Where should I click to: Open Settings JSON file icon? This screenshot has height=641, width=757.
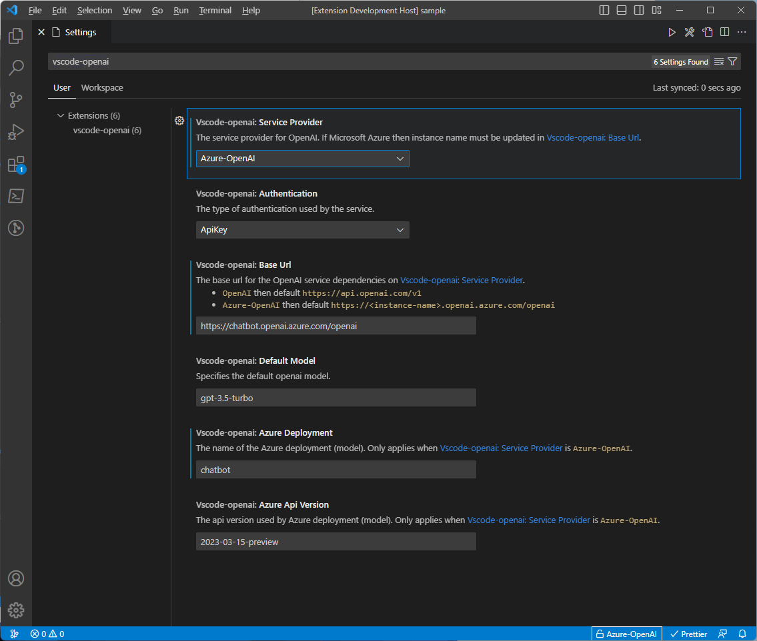pyautogui.click(x=707, y=32)
